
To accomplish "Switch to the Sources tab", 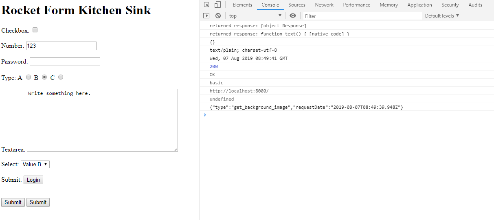I will pos(297,5).
